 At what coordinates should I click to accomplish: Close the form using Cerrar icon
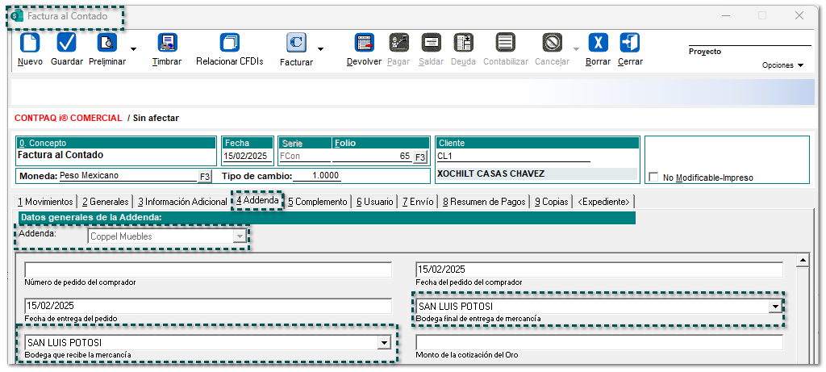[630, 43]
